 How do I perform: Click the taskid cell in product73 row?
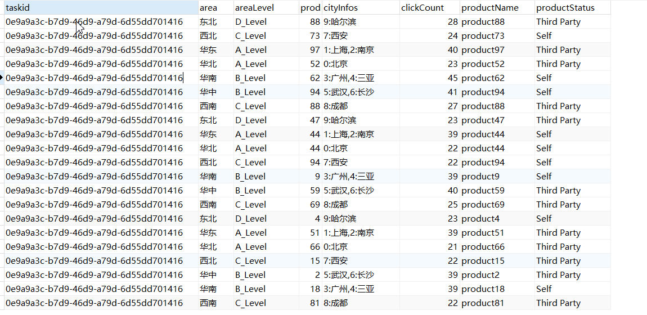(101, 36)
